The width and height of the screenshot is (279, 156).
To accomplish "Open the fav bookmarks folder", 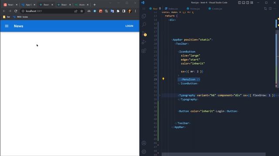I will (x=7, y=17).
